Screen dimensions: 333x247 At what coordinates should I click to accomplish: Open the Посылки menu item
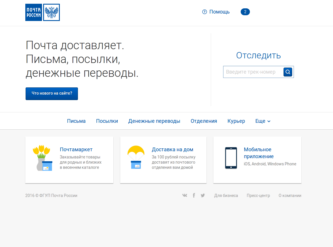pos(107,121)
